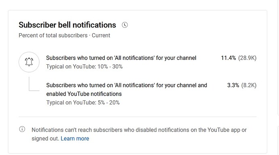279x155 pixels.
Task: Click 'Typical on YouTube: 5% - 20%' text
Action: [83, 103]
